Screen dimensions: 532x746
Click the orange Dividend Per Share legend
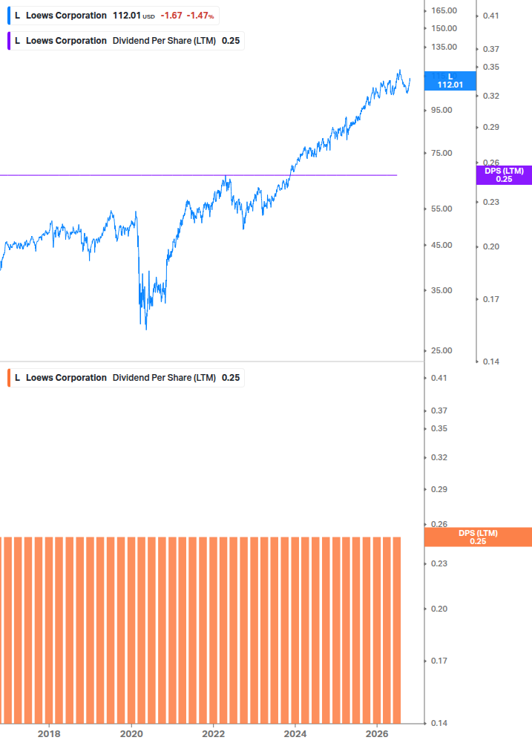pyautogui.click(x=126, y=378)
